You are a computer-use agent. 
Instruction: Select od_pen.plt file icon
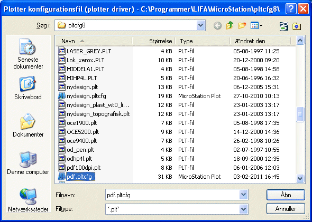coord(62,149)
